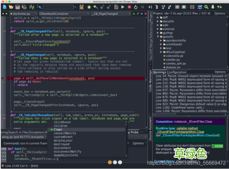Click the open folder toolbar icon

coord(11,7)
